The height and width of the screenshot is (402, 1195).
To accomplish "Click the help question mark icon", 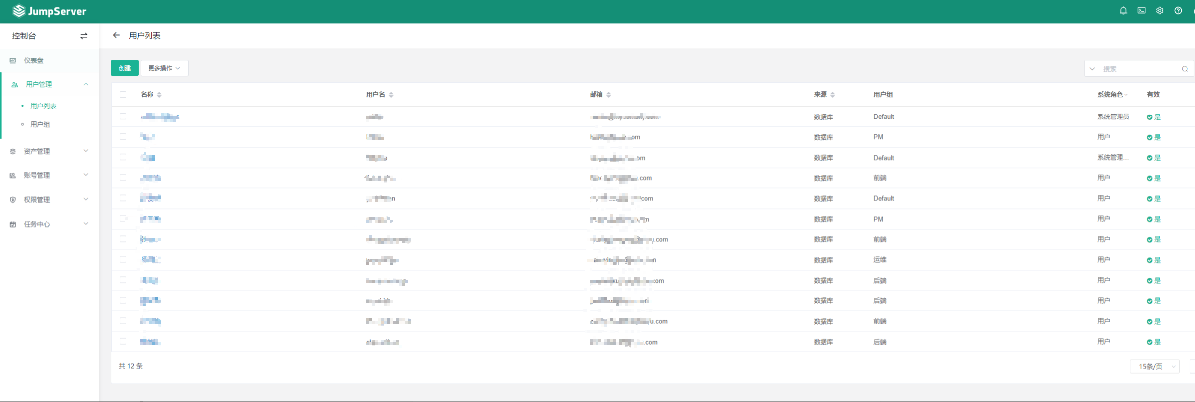I will (1178, 11).
